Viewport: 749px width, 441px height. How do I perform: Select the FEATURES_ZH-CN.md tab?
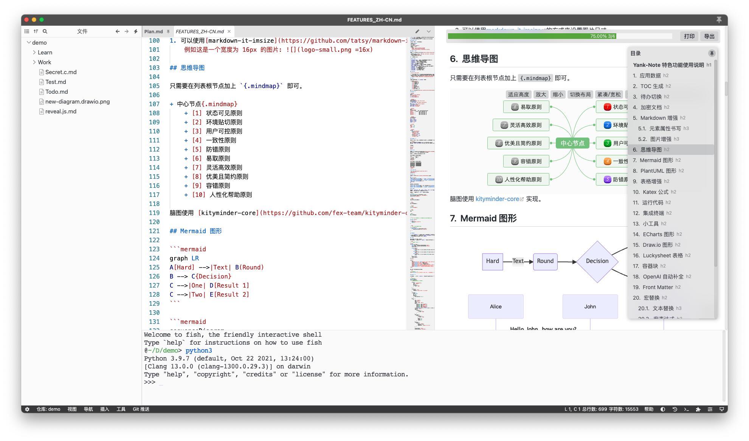[200, 31]
